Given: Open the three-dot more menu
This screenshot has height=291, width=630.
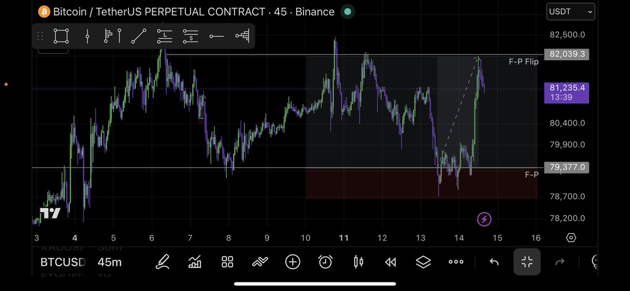Looking at the screenshot, I should (x=456, y=262).
